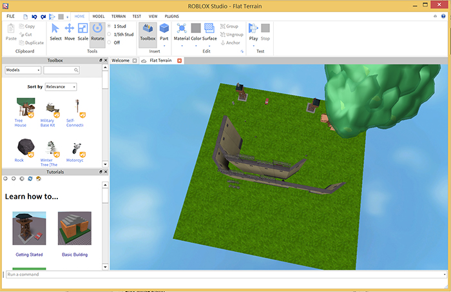Select the Tree House model thumbnail
Screen dimensions: 451x292
point(25,108)
